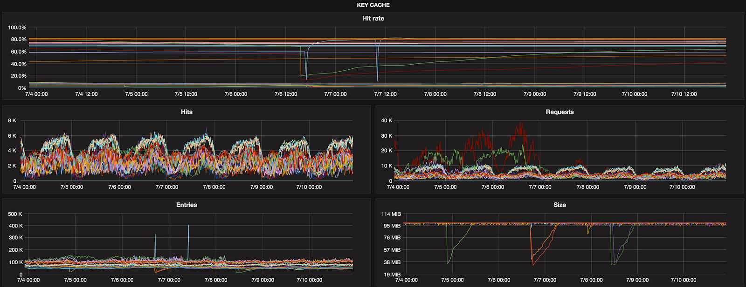Click the green dip near 7/5 in Size graph
This screenshot has height=287, width=746.
coord(448,263)
